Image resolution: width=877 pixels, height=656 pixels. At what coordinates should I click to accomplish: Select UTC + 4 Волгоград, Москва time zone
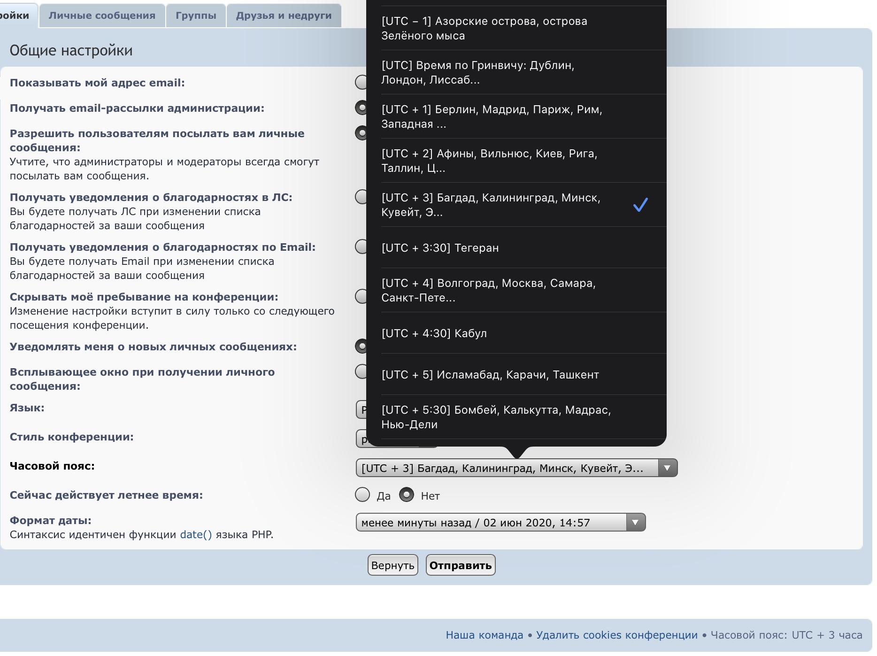tap(516, 290)
